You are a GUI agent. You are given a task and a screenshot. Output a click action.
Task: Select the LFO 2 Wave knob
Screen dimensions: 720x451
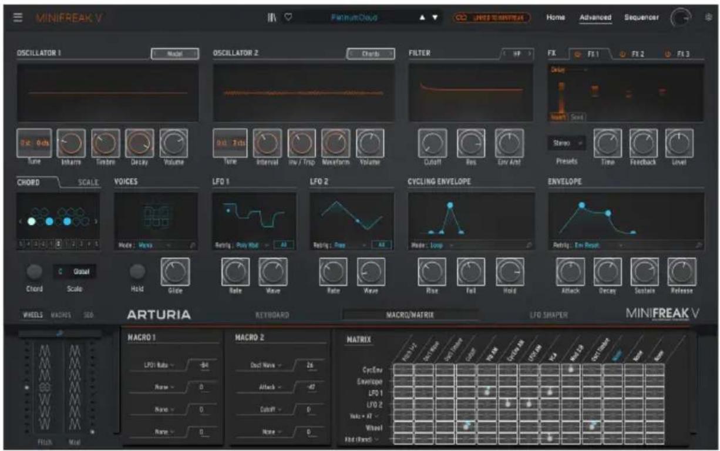[371, 271]
